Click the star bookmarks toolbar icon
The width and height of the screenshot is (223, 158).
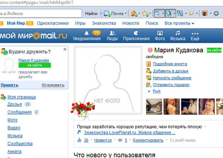[145, 13]
